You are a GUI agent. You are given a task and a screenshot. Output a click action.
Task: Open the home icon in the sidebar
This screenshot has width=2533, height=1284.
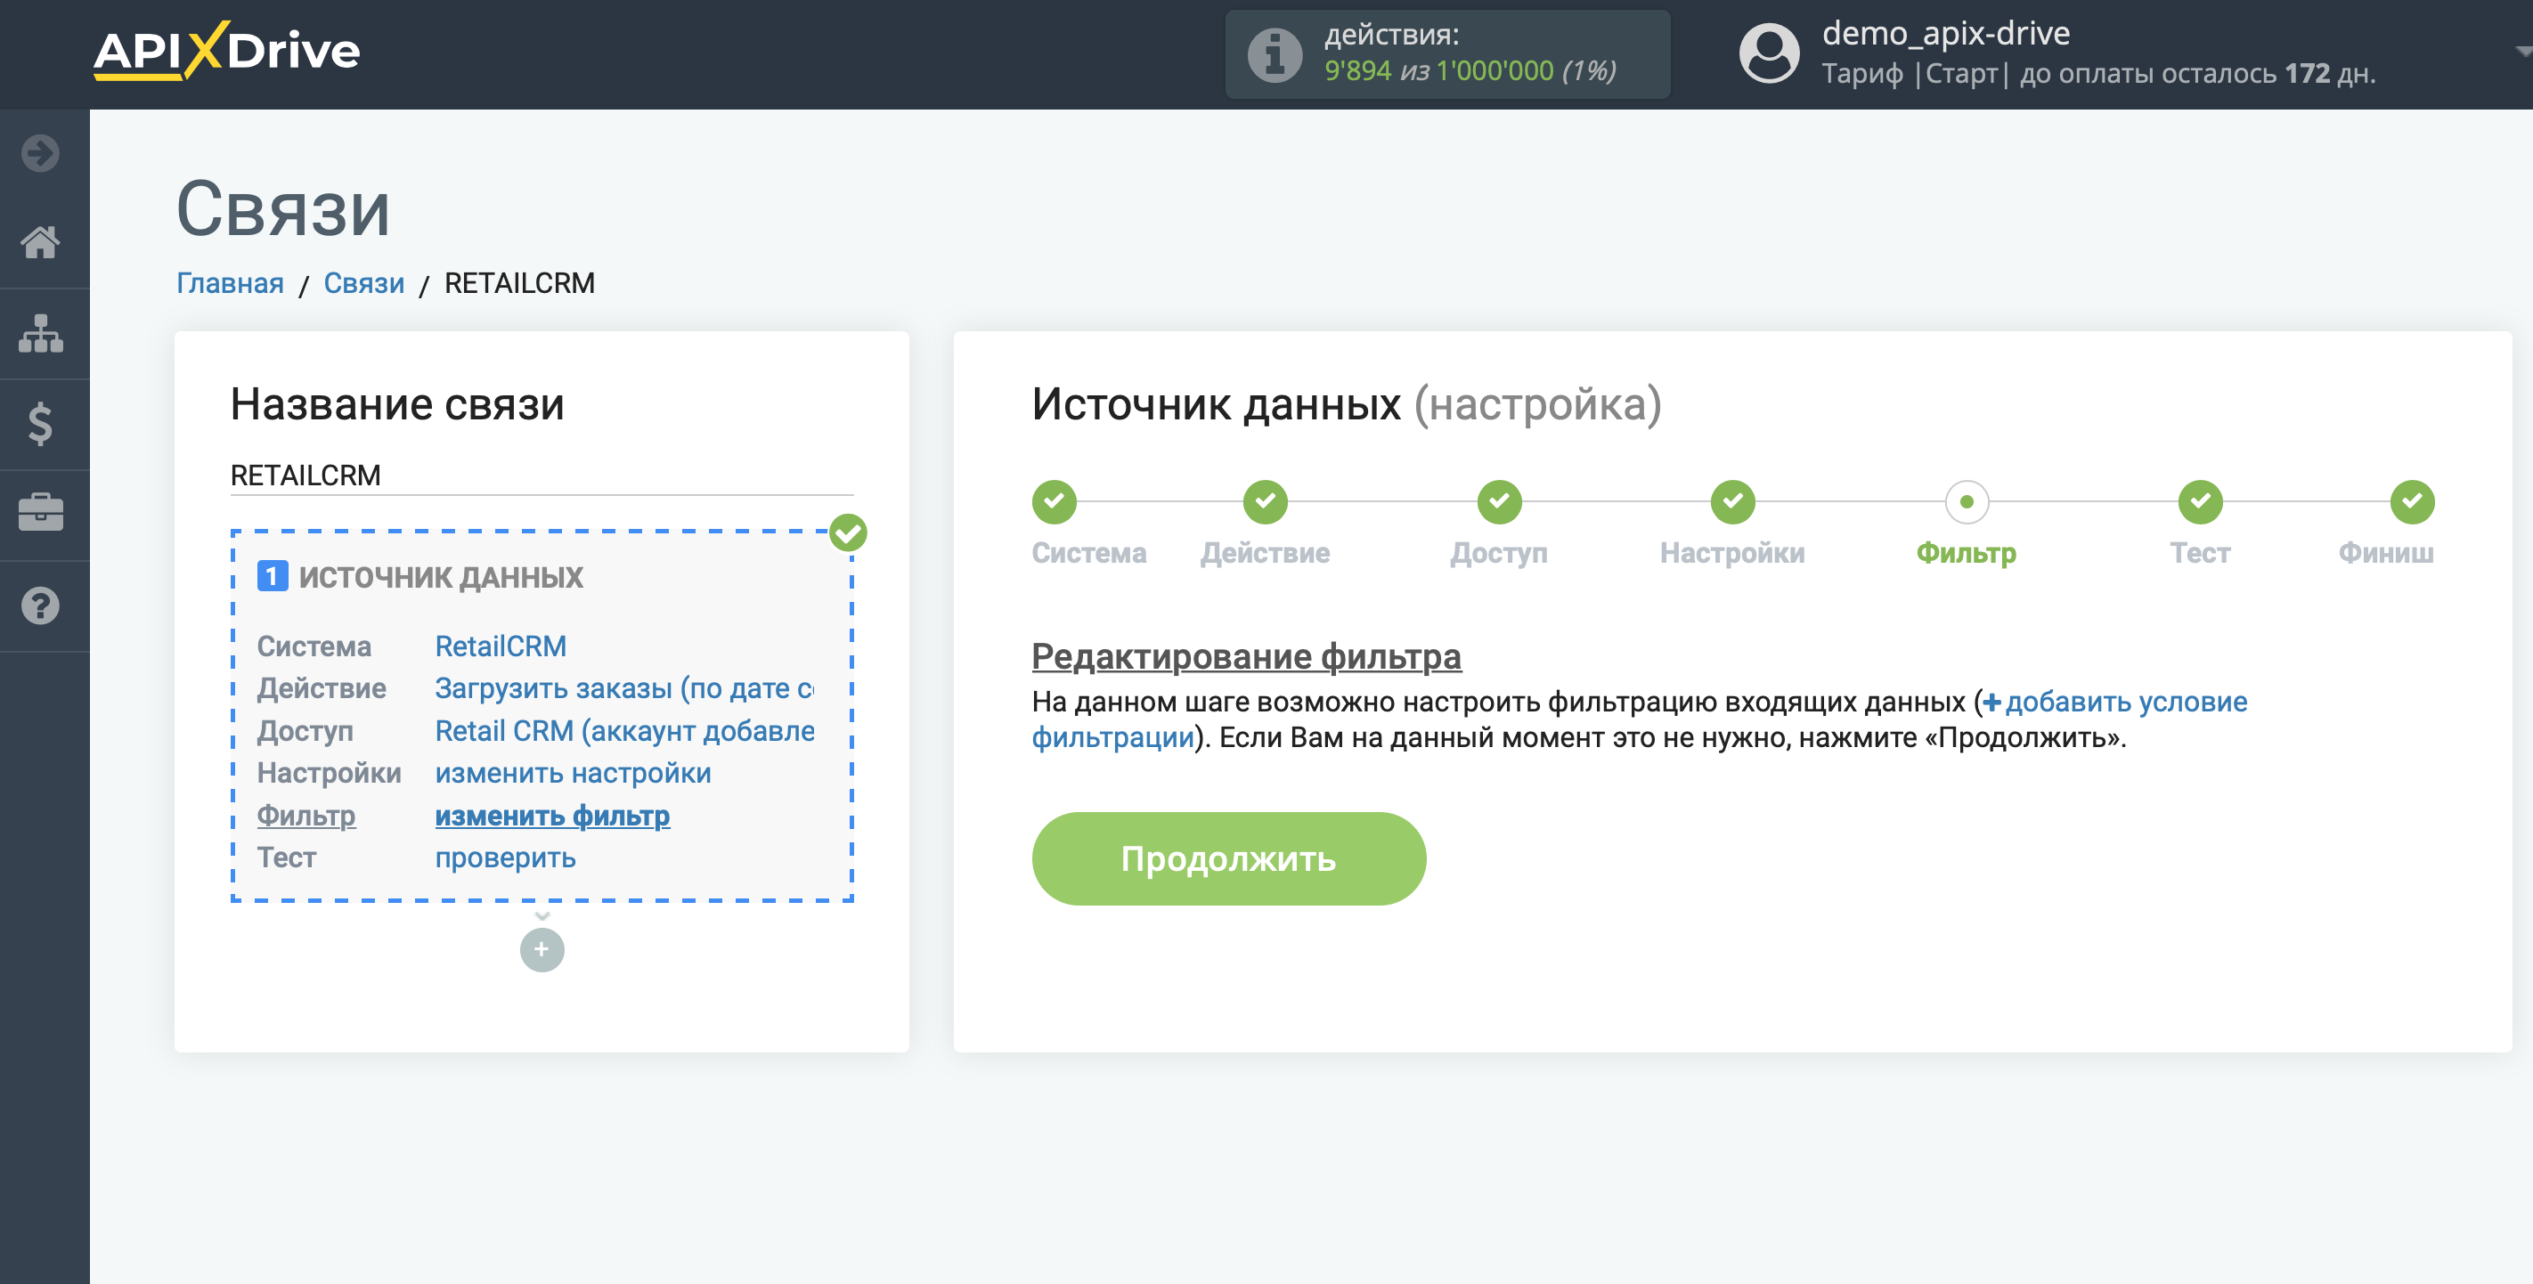[x=40, y=242]
